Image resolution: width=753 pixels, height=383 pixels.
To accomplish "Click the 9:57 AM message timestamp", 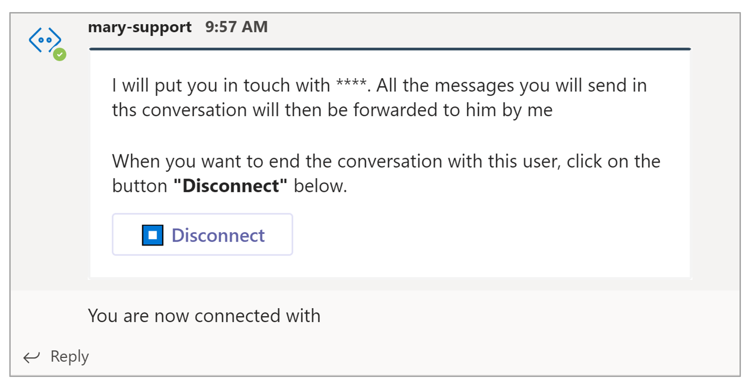I will 236,27.
